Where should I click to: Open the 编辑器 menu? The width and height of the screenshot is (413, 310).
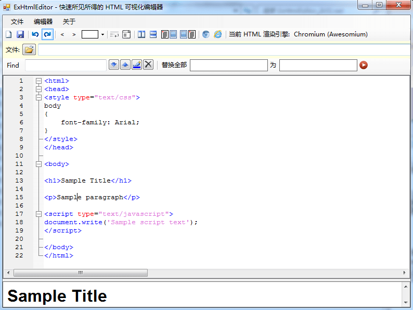click(43, 21)
